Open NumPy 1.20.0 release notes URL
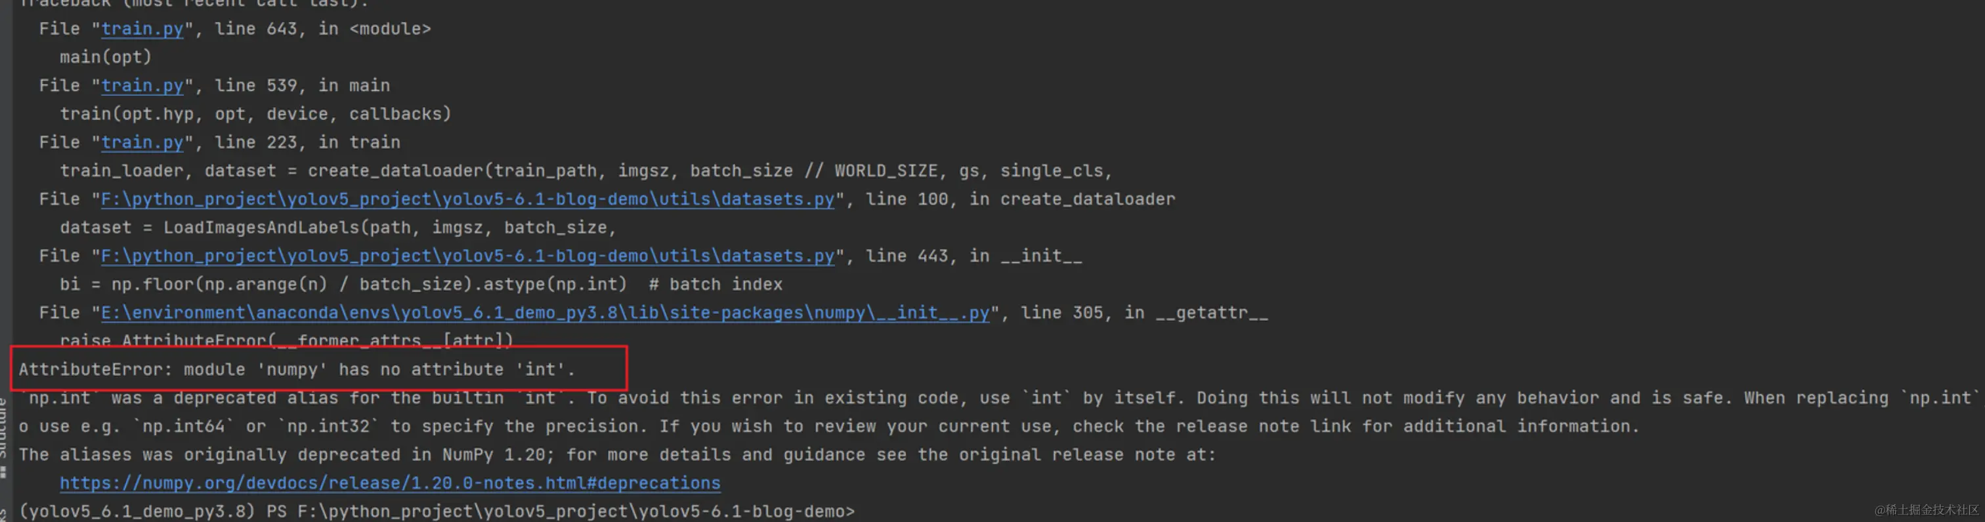Viewport: 1985px width, 522px height. coord(390,483)
